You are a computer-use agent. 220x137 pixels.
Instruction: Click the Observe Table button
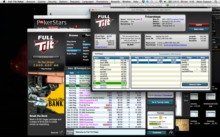195,85
